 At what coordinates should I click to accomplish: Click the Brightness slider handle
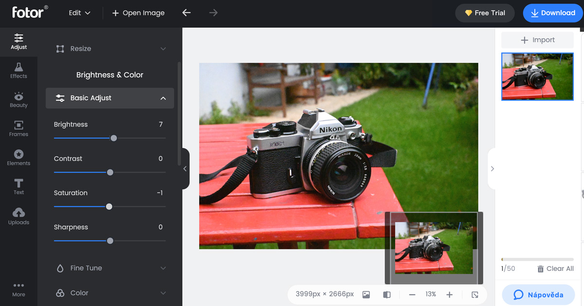pyautogui.click(x=113, y=138)
